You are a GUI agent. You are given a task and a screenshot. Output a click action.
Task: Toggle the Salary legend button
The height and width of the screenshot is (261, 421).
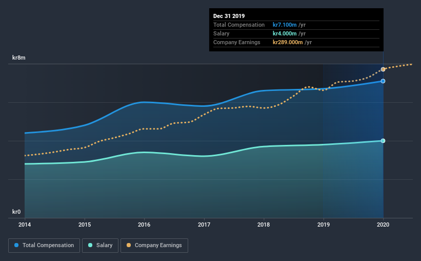100,246
